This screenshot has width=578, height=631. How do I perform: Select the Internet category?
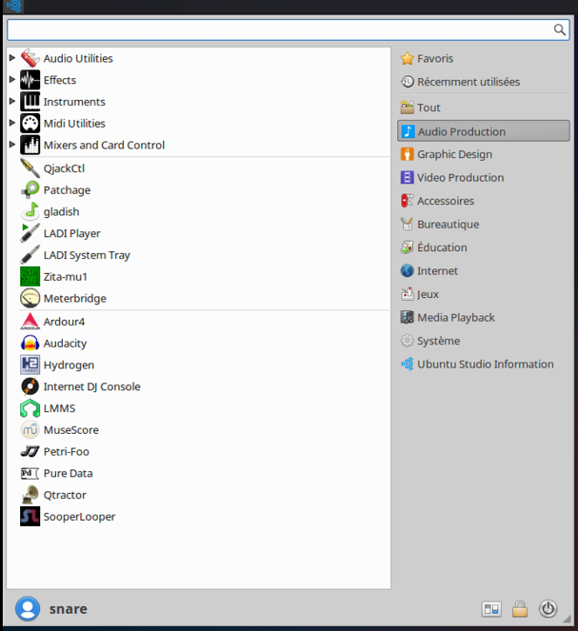[x=484, y=271]
